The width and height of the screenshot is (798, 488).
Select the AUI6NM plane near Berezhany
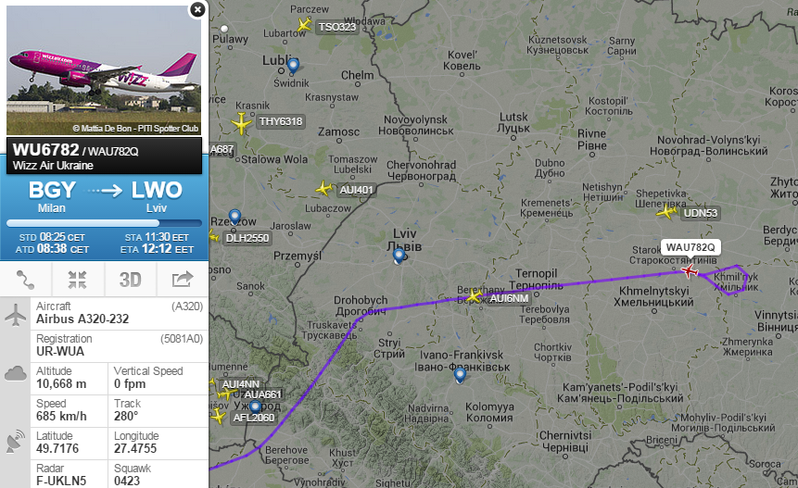click(475, 294)
